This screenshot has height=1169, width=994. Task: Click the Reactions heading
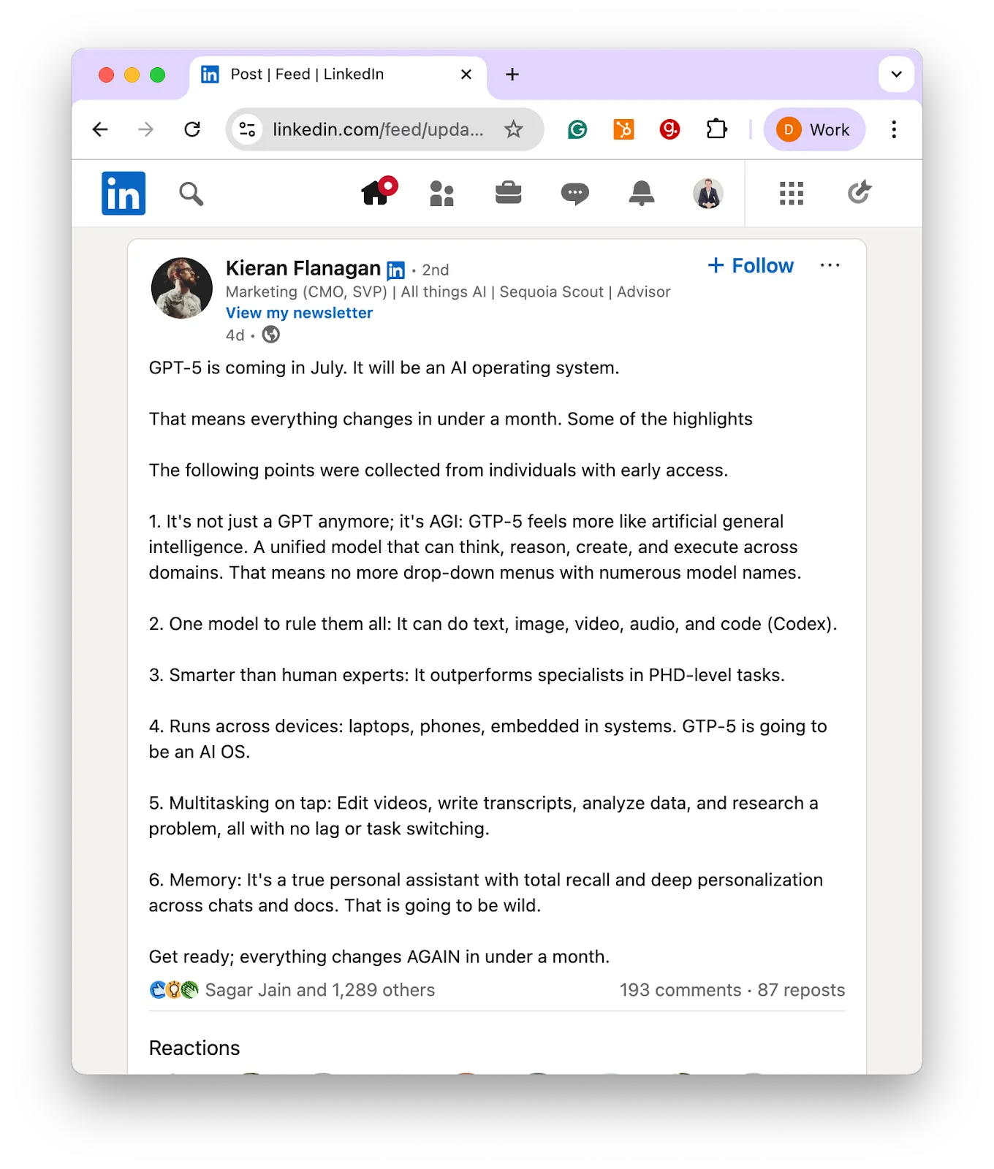pos(194,1048)
